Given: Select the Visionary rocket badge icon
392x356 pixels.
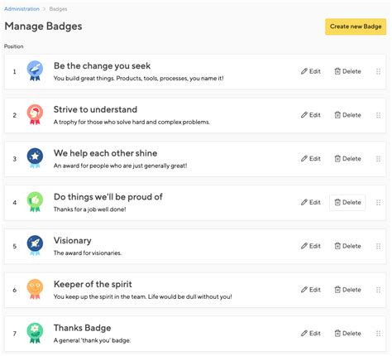Looking at the screenshot, I should click(x=35, y=246).
